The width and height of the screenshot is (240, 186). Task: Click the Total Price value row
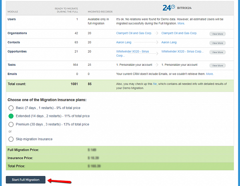[120, 166]
